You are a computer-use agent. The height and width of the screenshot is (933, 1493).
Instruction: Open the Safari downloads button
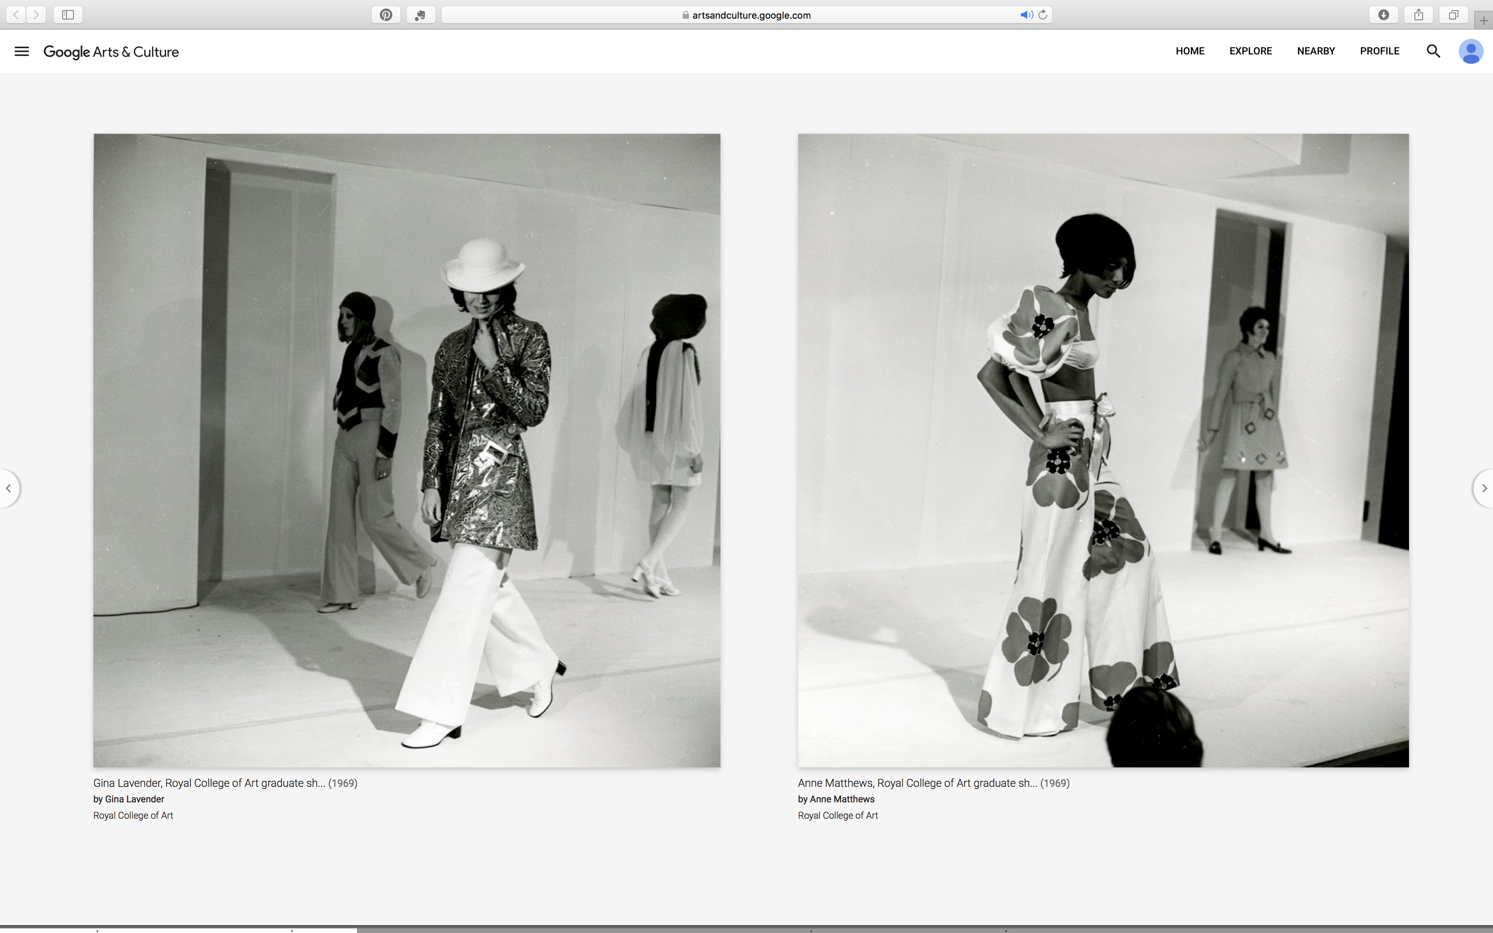coord(1384,15)
